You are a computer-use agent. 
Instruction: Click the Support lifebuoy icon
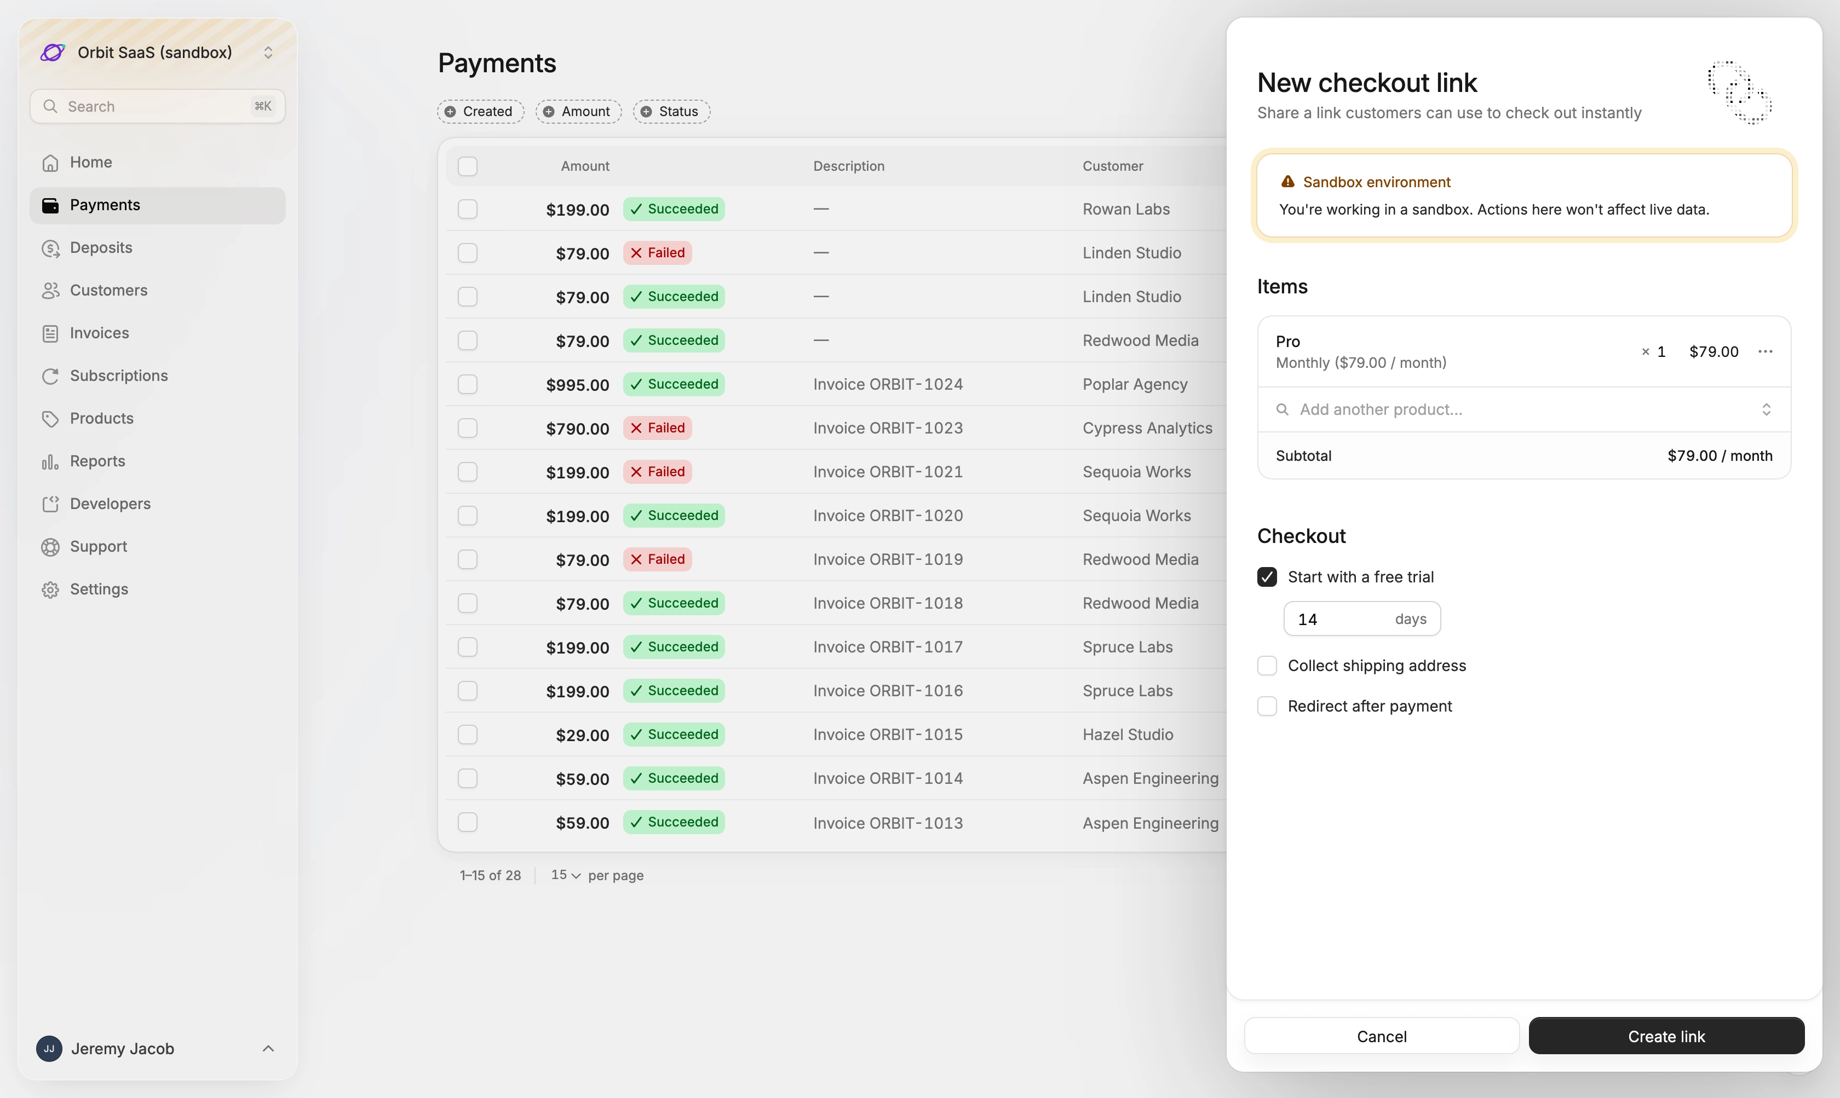[x=50, y=547]
